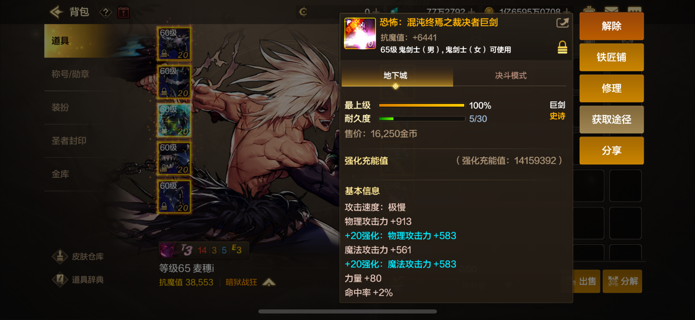This screenshot has height=320, width=695.
Task: Switch to the 决斗模式 tab
Action: [510, 75]
